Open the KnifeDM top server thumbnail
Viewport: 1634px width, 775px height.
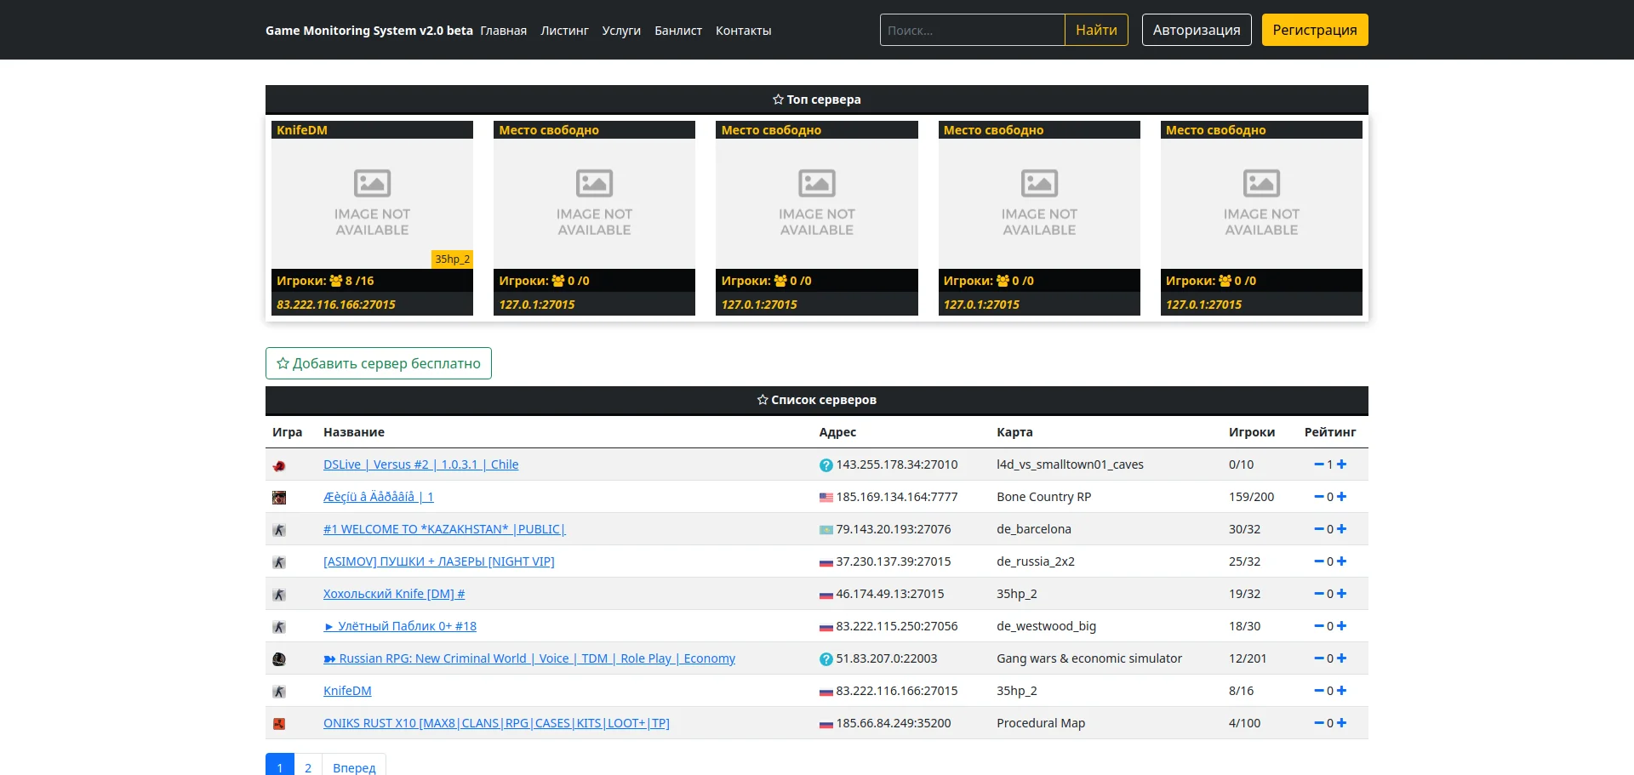[x=372, y=204]
